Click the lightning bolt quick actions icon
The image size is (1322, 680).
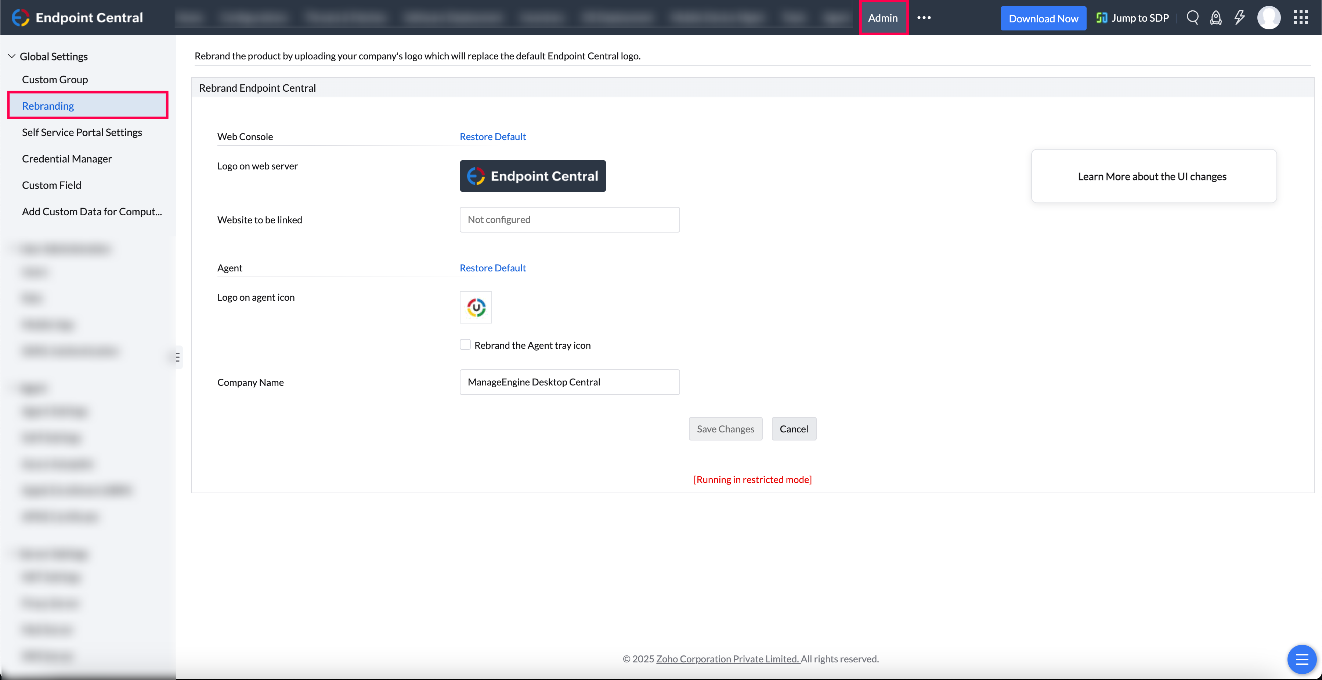[x=1239, y=18]
